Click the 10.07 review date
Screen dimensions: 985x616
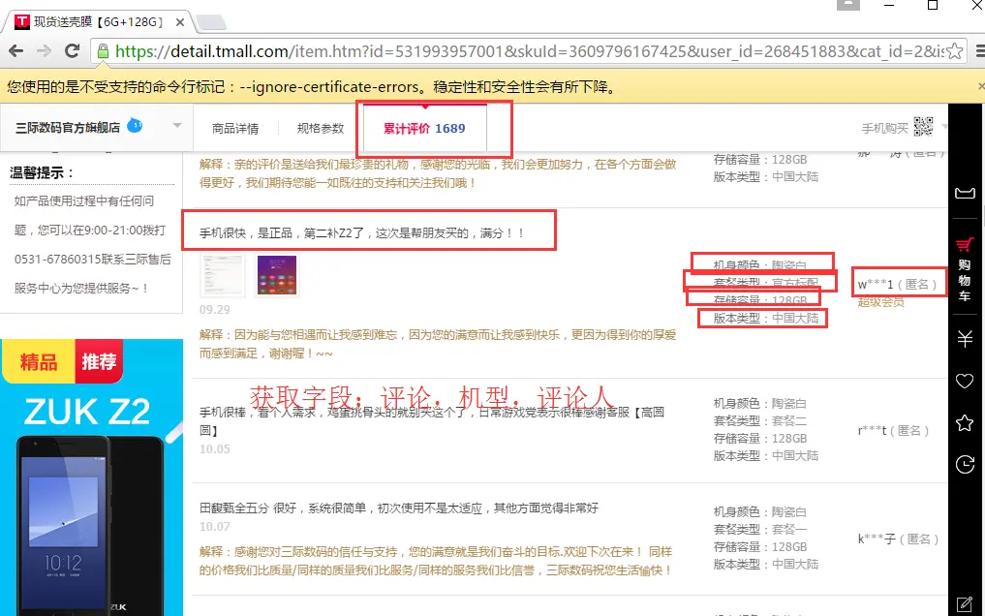click(x=215, y=526)
